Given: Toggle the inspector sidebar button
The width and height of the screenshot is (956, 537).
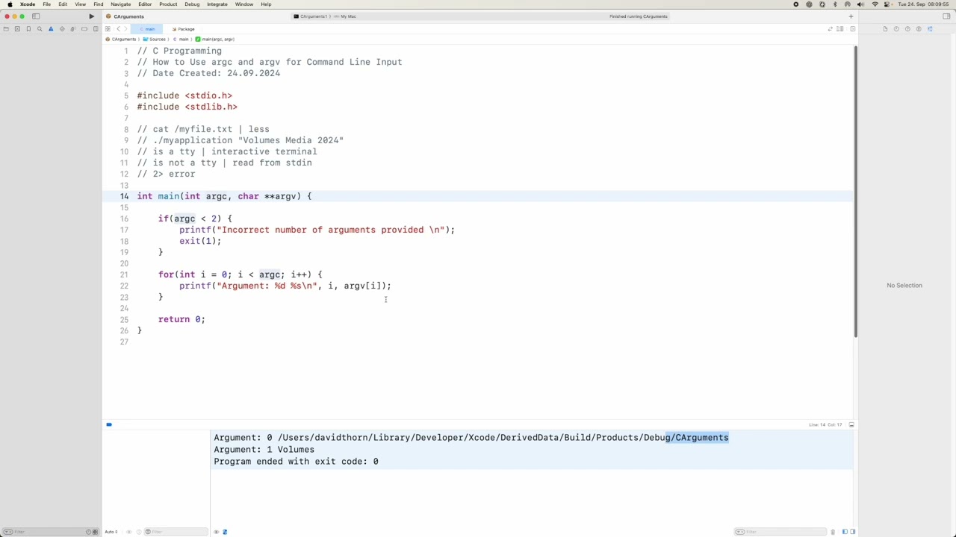Looking at the screenshot, I should pyautogui.click(x=945, y=16).
